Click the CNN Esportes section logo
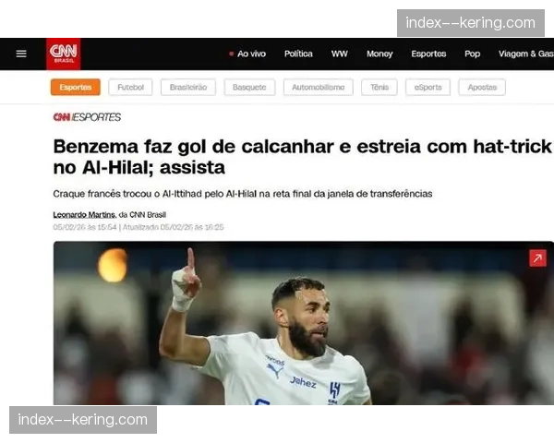 pos(87,117)
